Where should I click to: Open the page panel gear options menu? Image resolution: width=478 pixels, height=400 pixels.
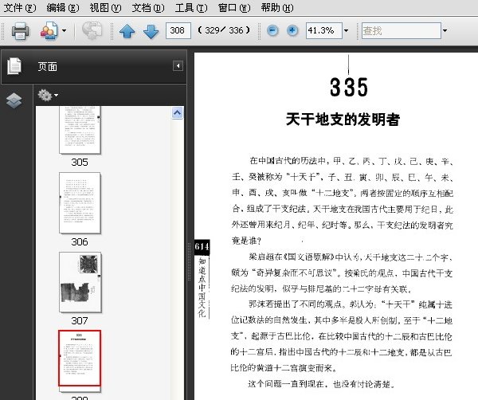coord(48,96)
